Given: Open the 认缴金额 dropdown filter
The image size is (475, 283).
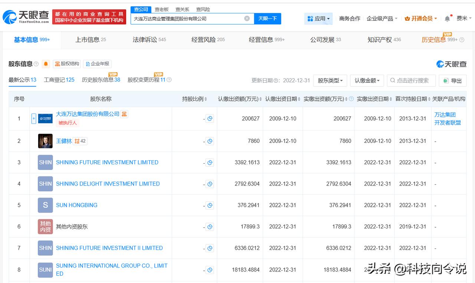Looking at the screenshot, I should [367, 80].
